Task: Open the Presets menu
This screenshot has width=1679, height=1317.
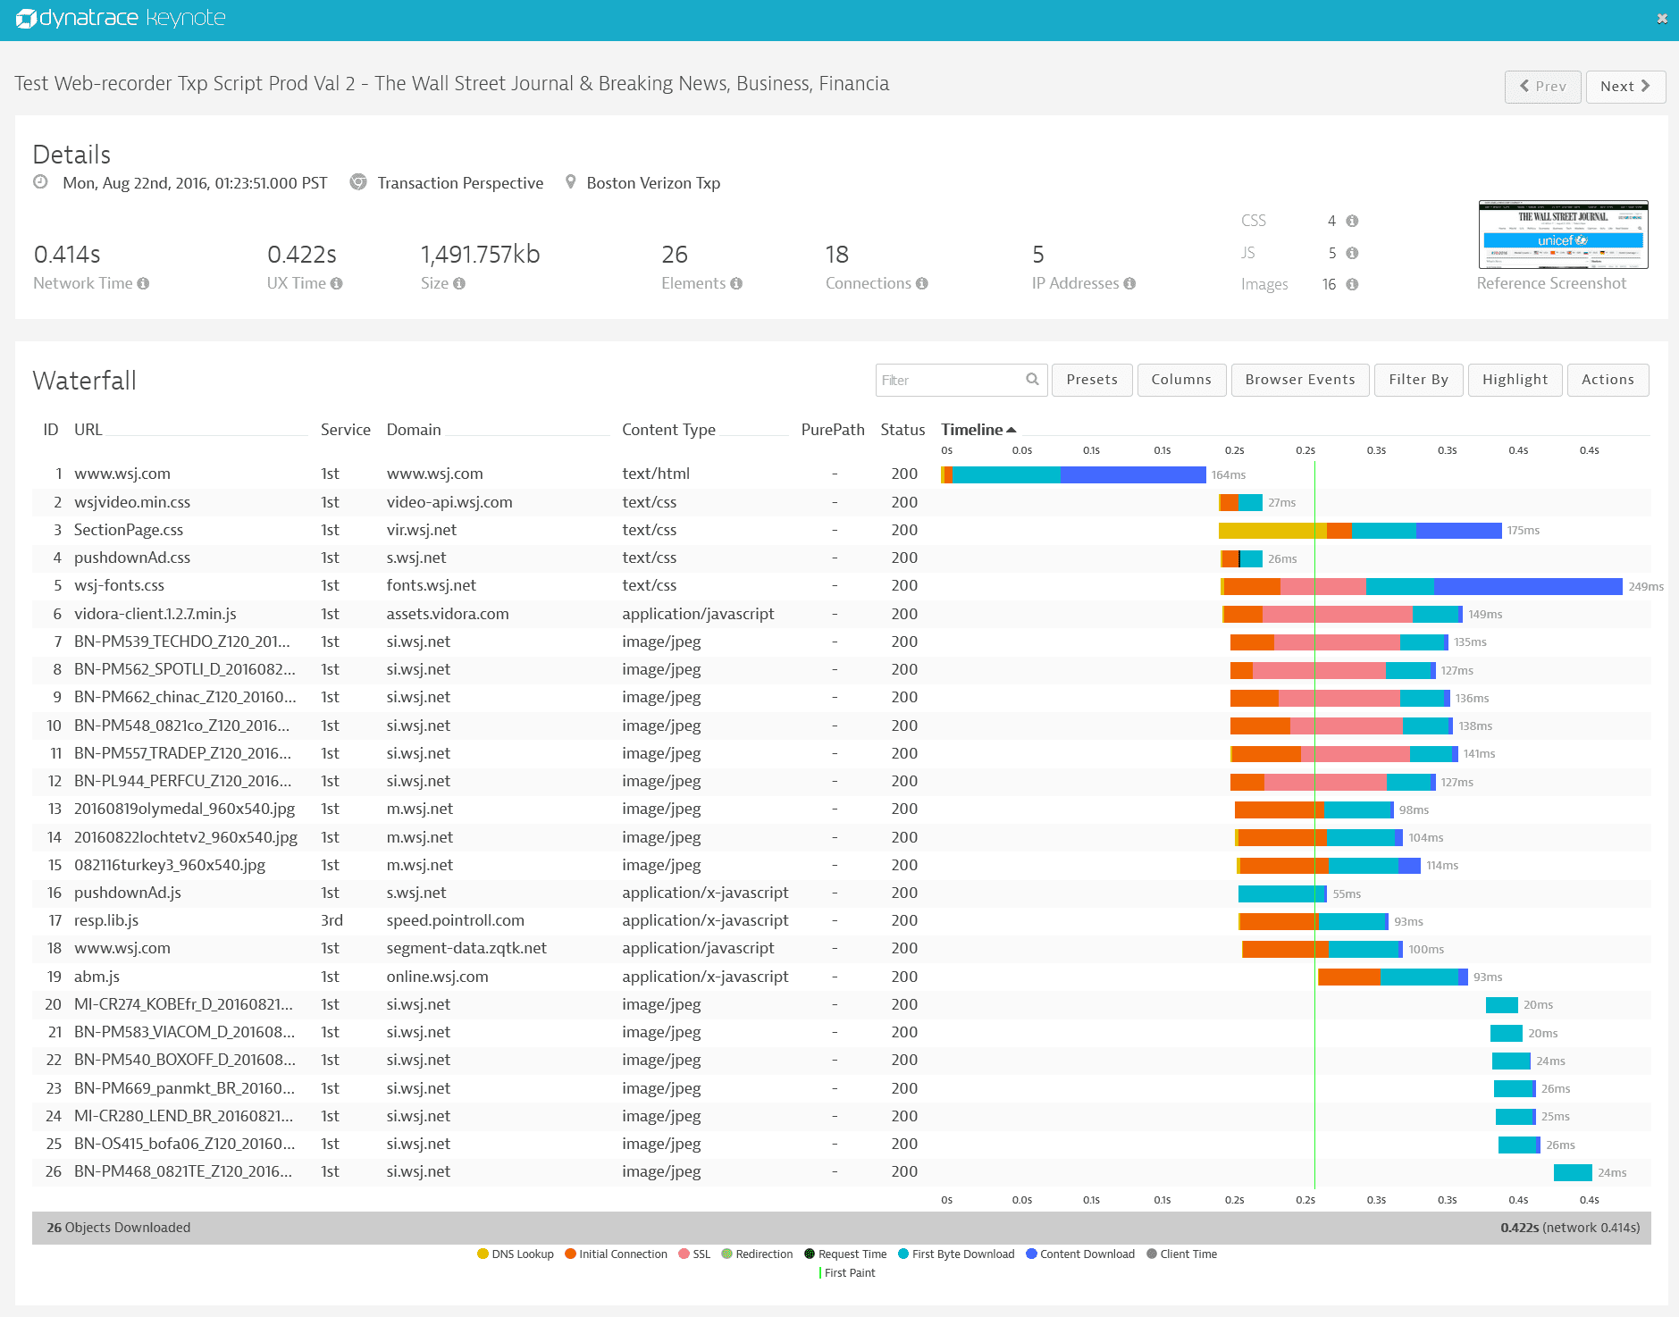Action: click(1092, 380)
